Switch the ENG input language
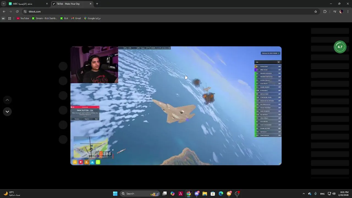 322,194
